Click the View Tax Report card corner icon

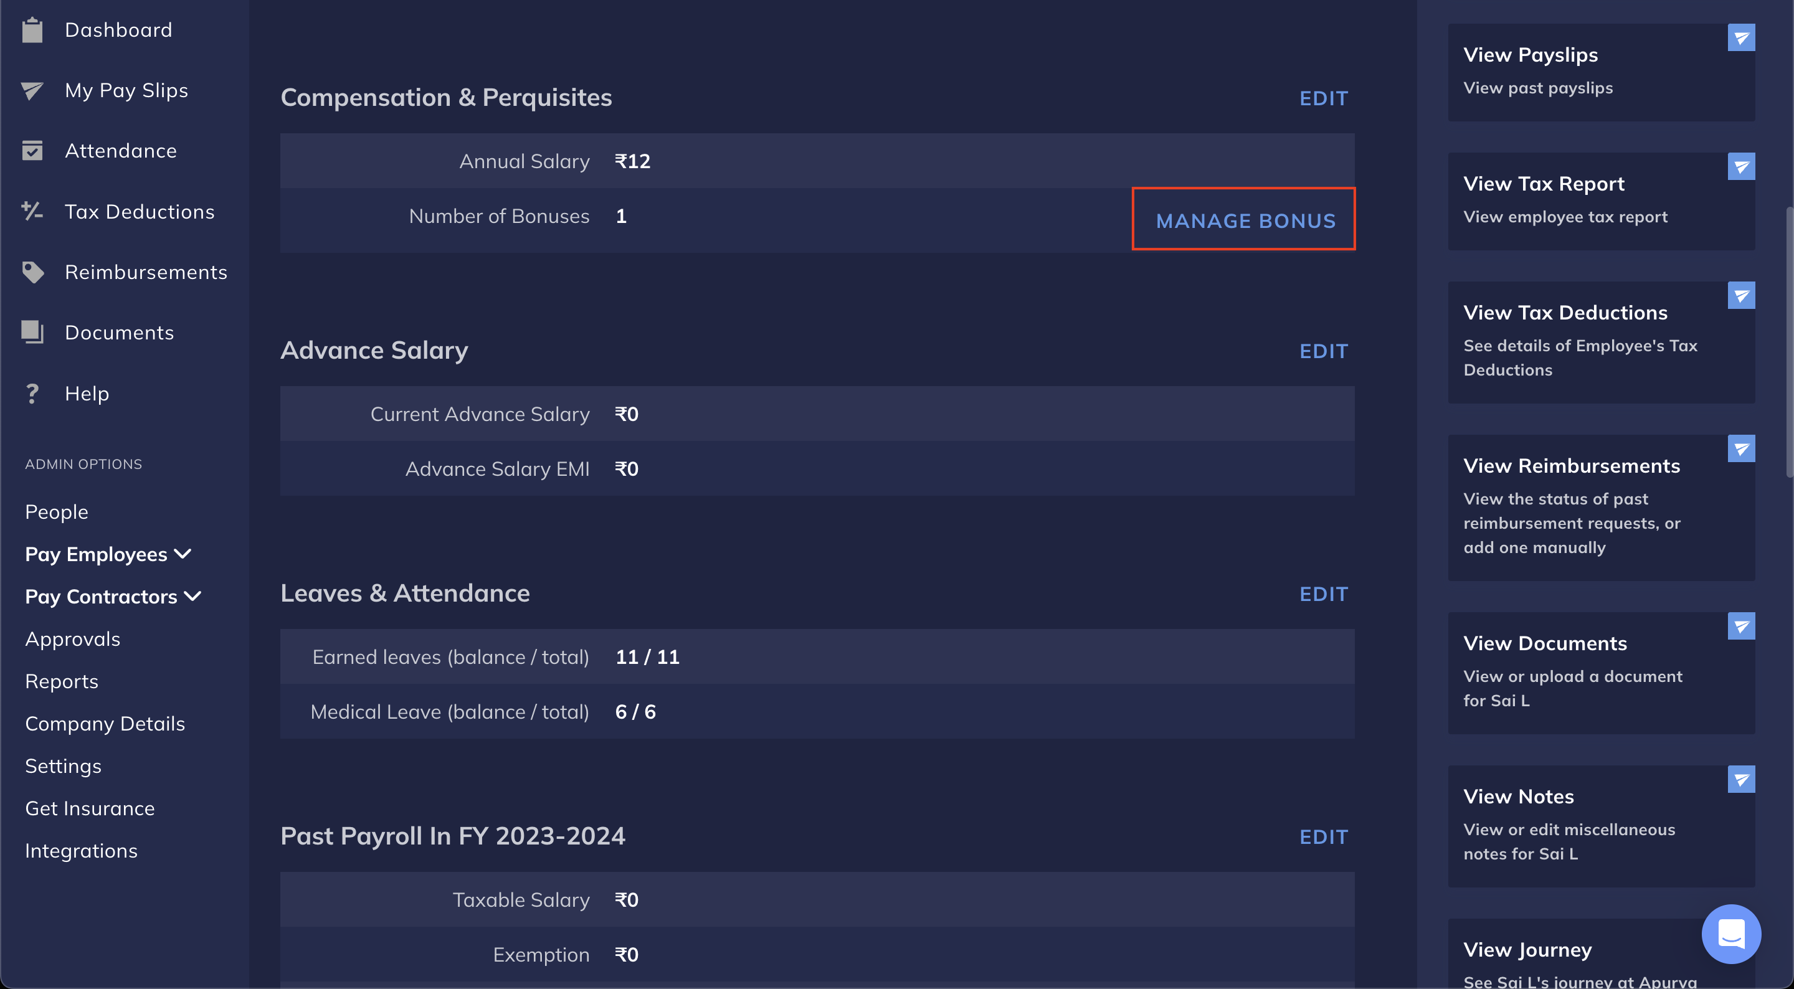pyautogui.click(x=1741, y=166)
